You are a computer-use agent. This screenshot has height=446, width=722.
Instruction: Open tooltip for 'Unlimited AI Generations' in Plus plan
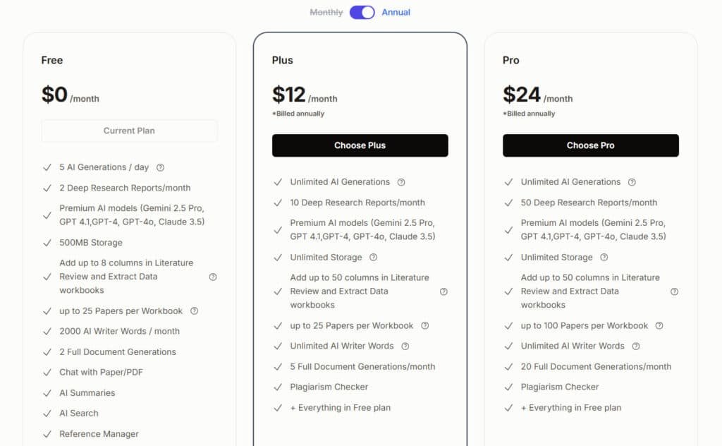pos(400,182)
